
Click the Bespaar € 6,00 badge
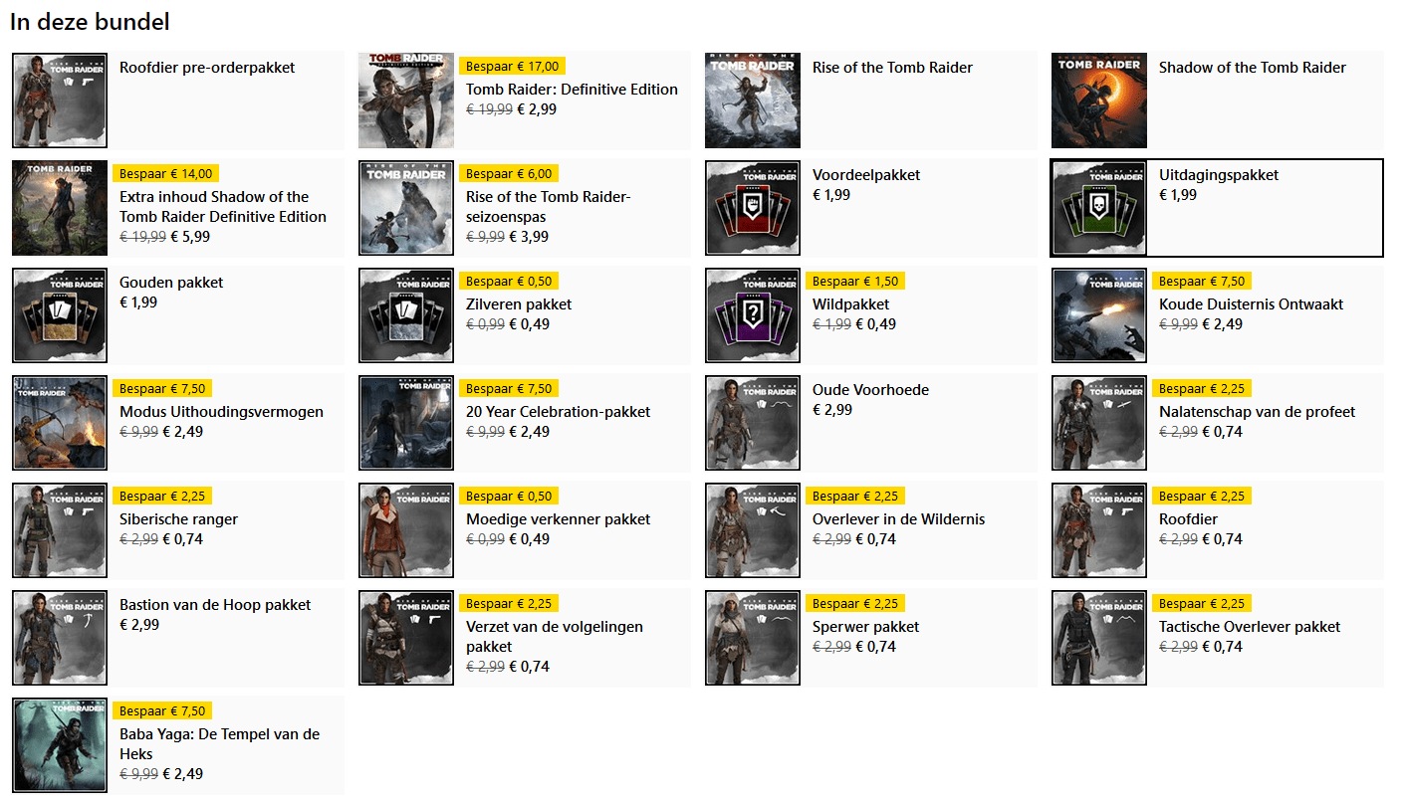[509, 174]
